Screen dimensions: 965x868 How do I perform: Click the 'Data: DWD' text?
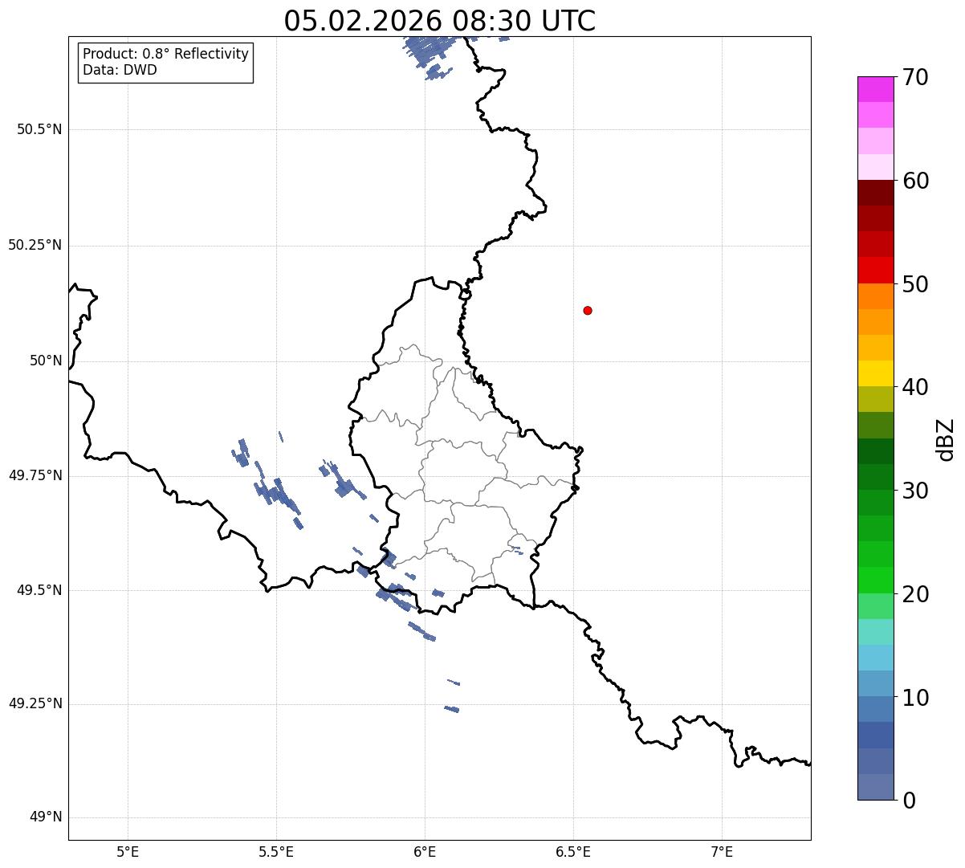[x=120, y=70]
